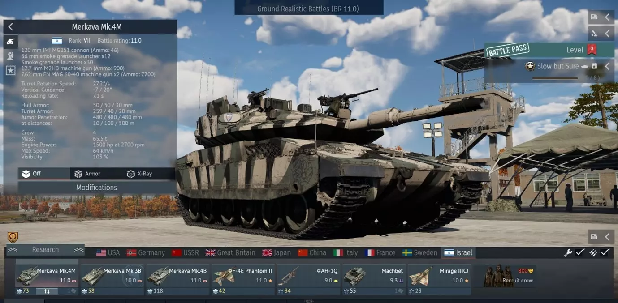618x303 pixels.
Task: Open the Modifications button
Action: coord(96,188)
